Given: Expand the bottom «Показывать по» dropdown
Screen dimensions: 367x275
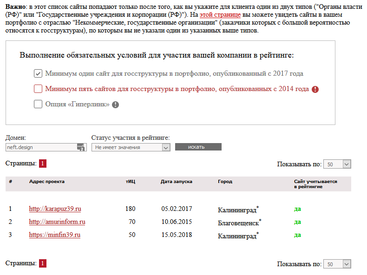Looking at the screenshot, I should pyautogui.click(x=337, y=264).
